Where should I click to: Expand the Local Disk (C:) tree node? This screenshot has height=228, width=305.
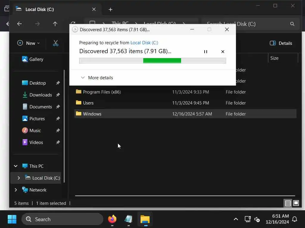(19, 178)
